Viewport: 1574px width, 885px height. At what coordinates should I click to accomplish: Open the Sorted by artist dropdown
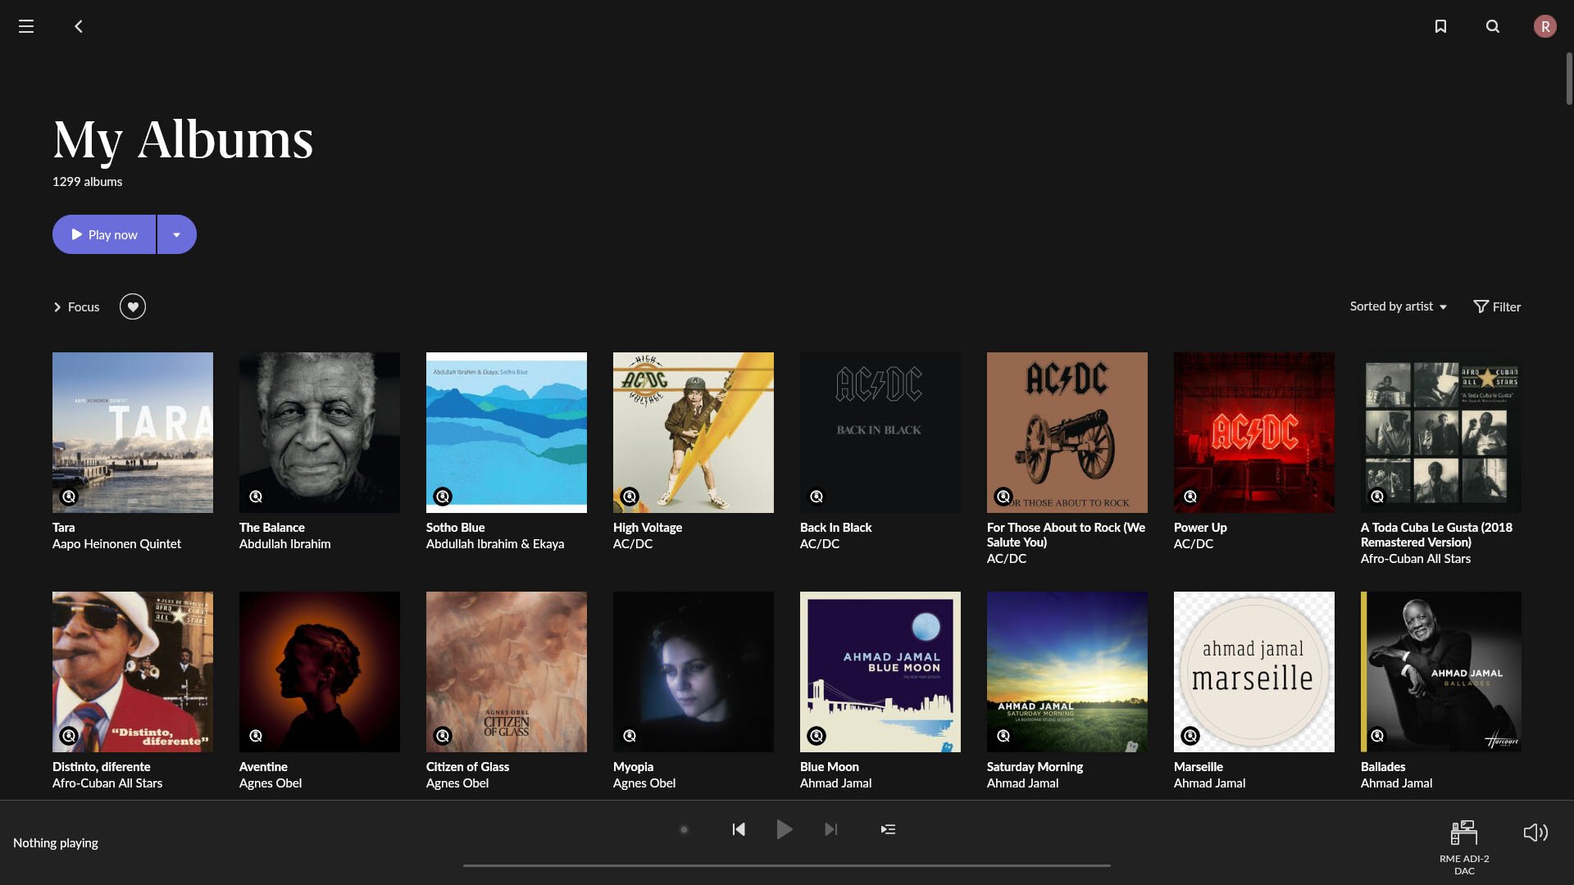(1399, 306)
